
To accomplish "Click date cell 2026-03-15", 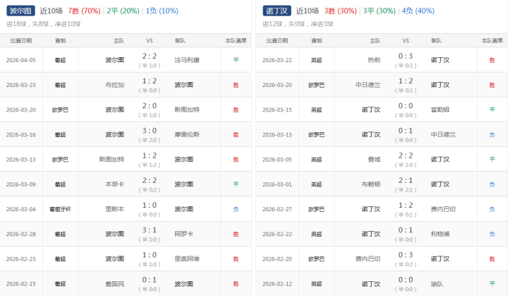I will [277, 109].
